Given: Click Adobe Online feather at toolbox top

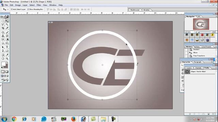Looking at the screenshot, I should [5, 17].
